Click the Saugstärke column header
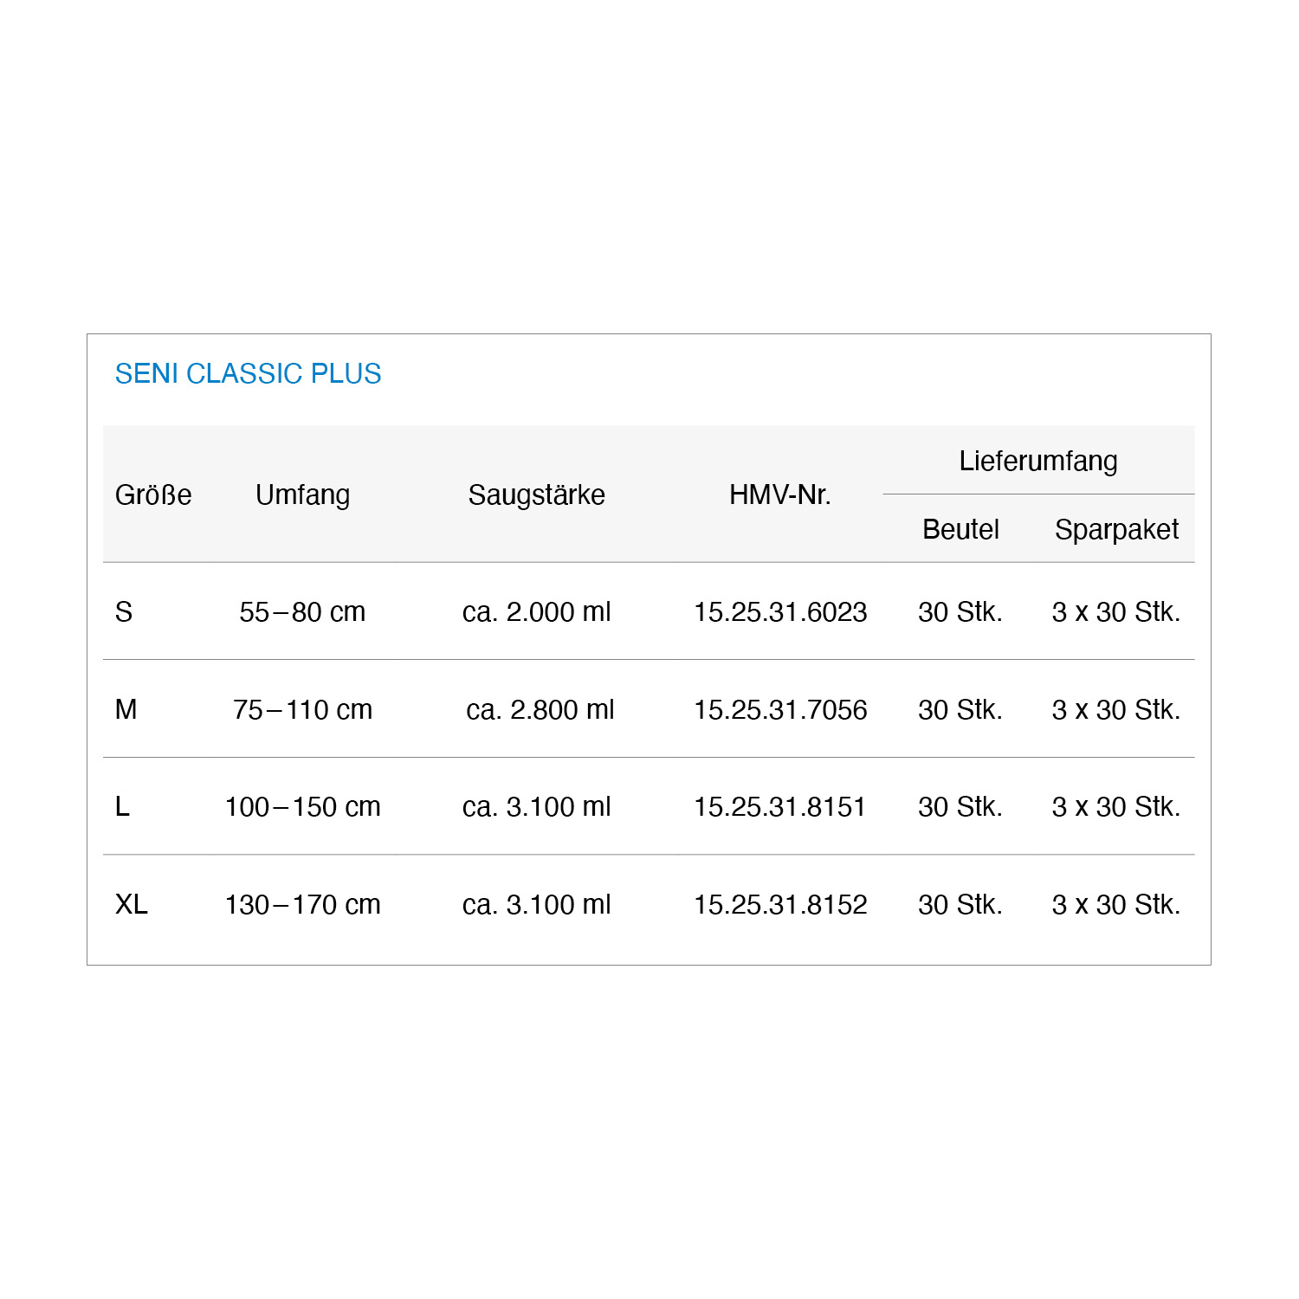 pyautogui.click(x=536, y=495)
